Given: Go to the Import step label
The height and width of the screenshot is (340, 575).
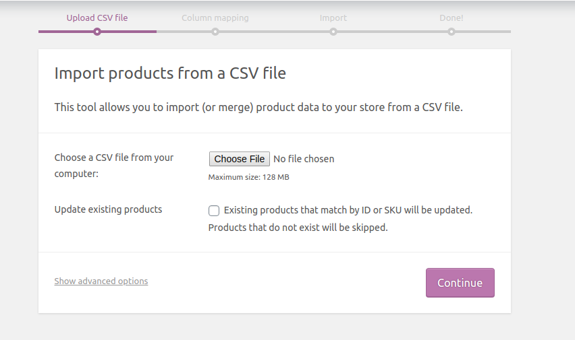Looking at the screenshot, I should point(333,18).
